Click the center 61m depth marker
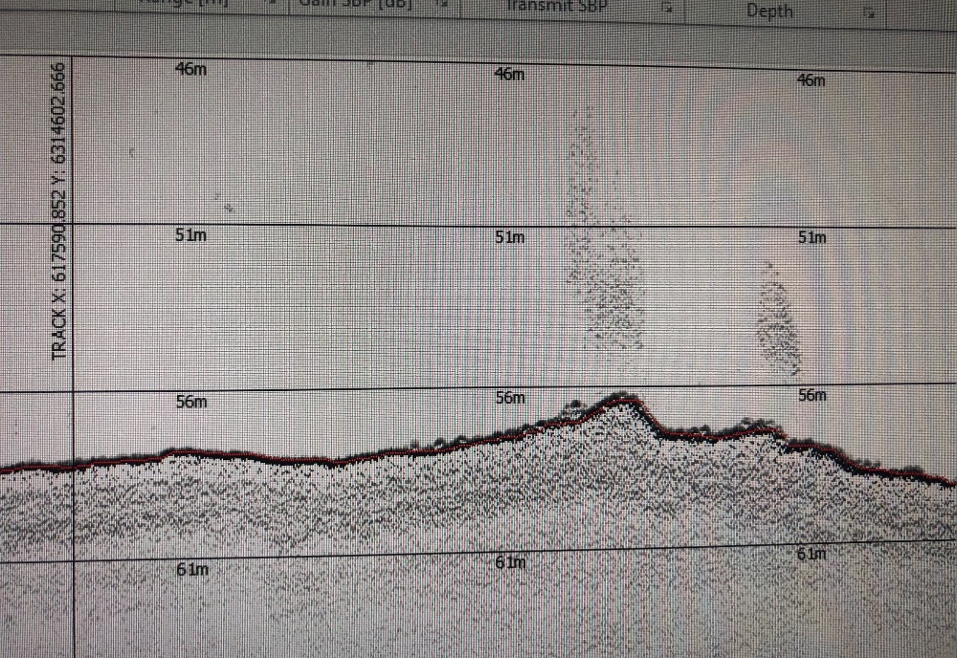 [x=511, y=562]
